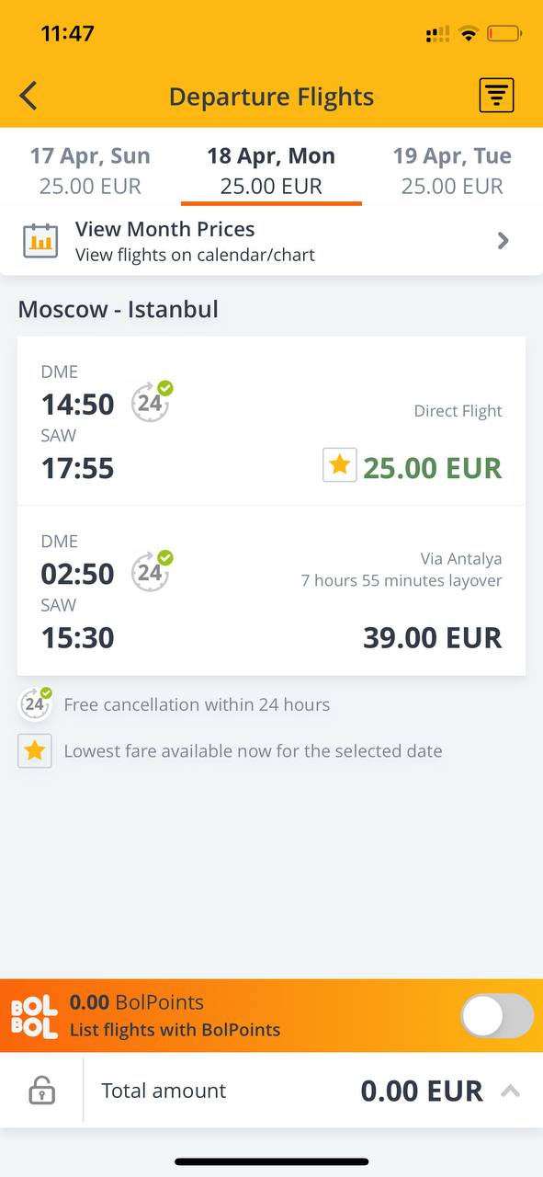The height and width of the screenshot is (1177, 543).
Task: Enable List flights with BolPoints switch
Action: point(497,1016)
